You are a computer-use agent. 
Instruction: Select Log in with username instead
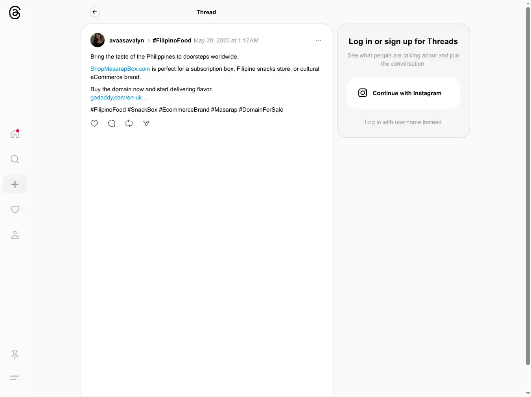click(403, 122)
